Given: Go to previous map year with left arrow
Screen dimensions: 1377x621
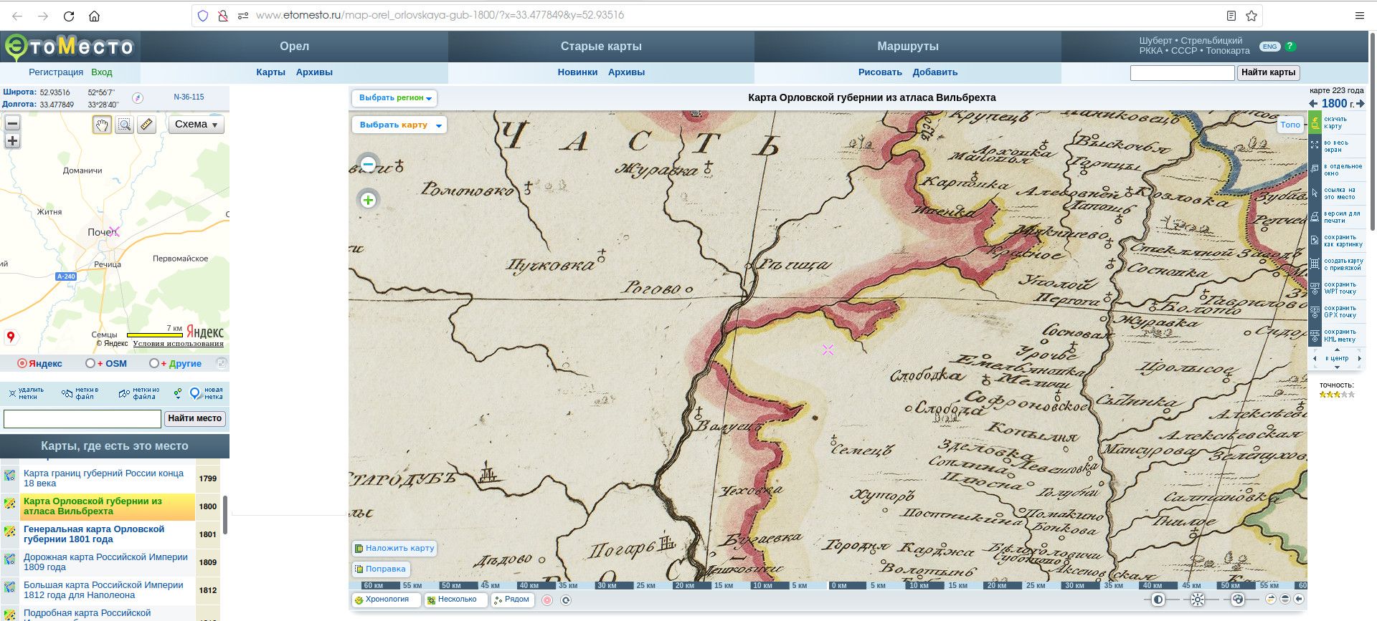Looking at the screenshot, I should [1313, 104].
